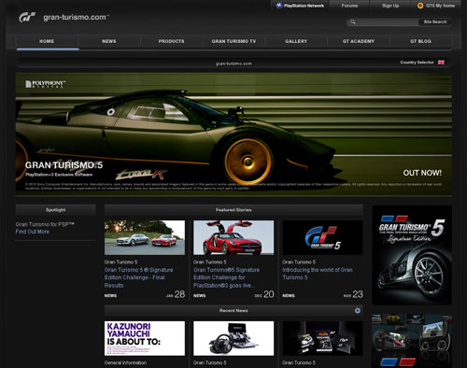Screen dimensions: 467x368
Task: Click the GT logo icon
Action: pos(27,17)
